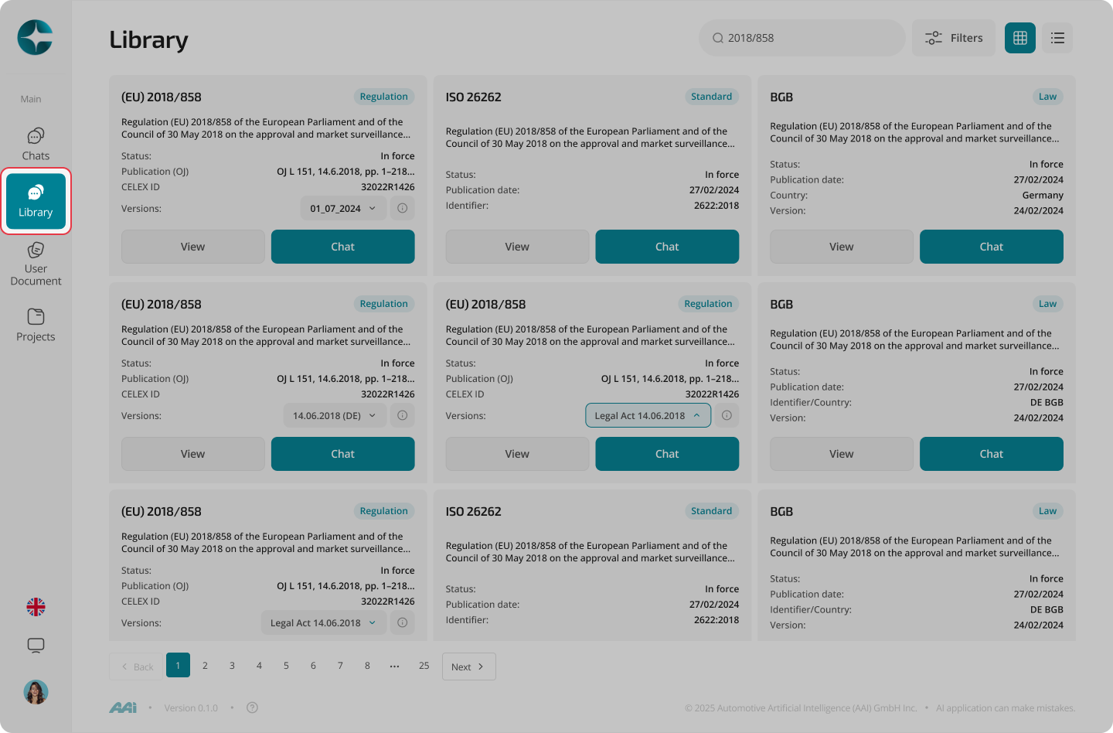Click the Library page heading
This screenshot has height=733, width=1113.
coord(148,39)
